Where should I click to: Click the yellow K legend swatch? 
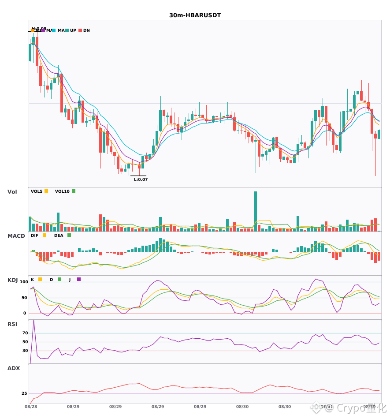pyautogui.click(x=40, y=279)
